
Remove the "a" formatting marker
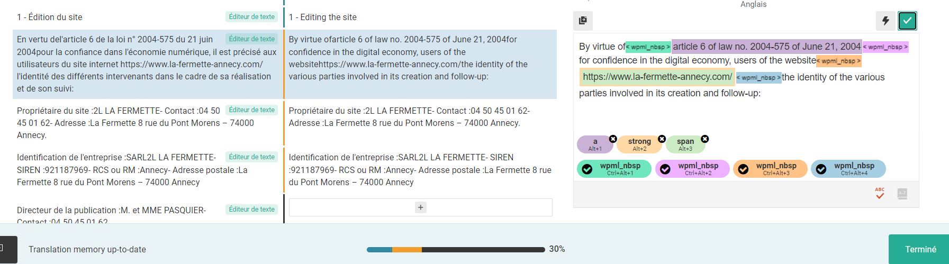coord(613,139)
